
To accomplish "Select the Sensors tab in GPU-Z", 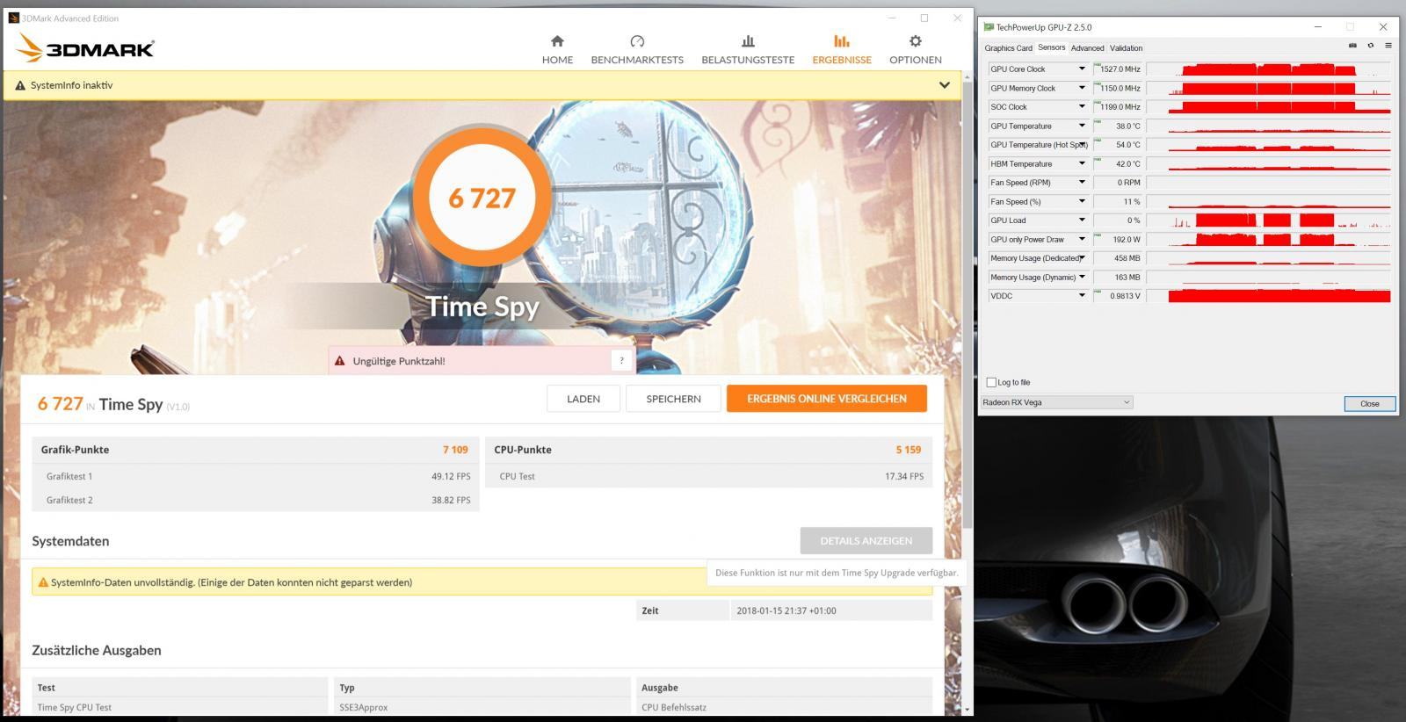I will click(1051, 47).
